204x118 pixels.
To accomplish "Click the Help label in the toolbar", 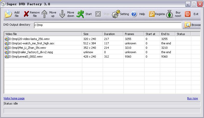I will 142,14.
